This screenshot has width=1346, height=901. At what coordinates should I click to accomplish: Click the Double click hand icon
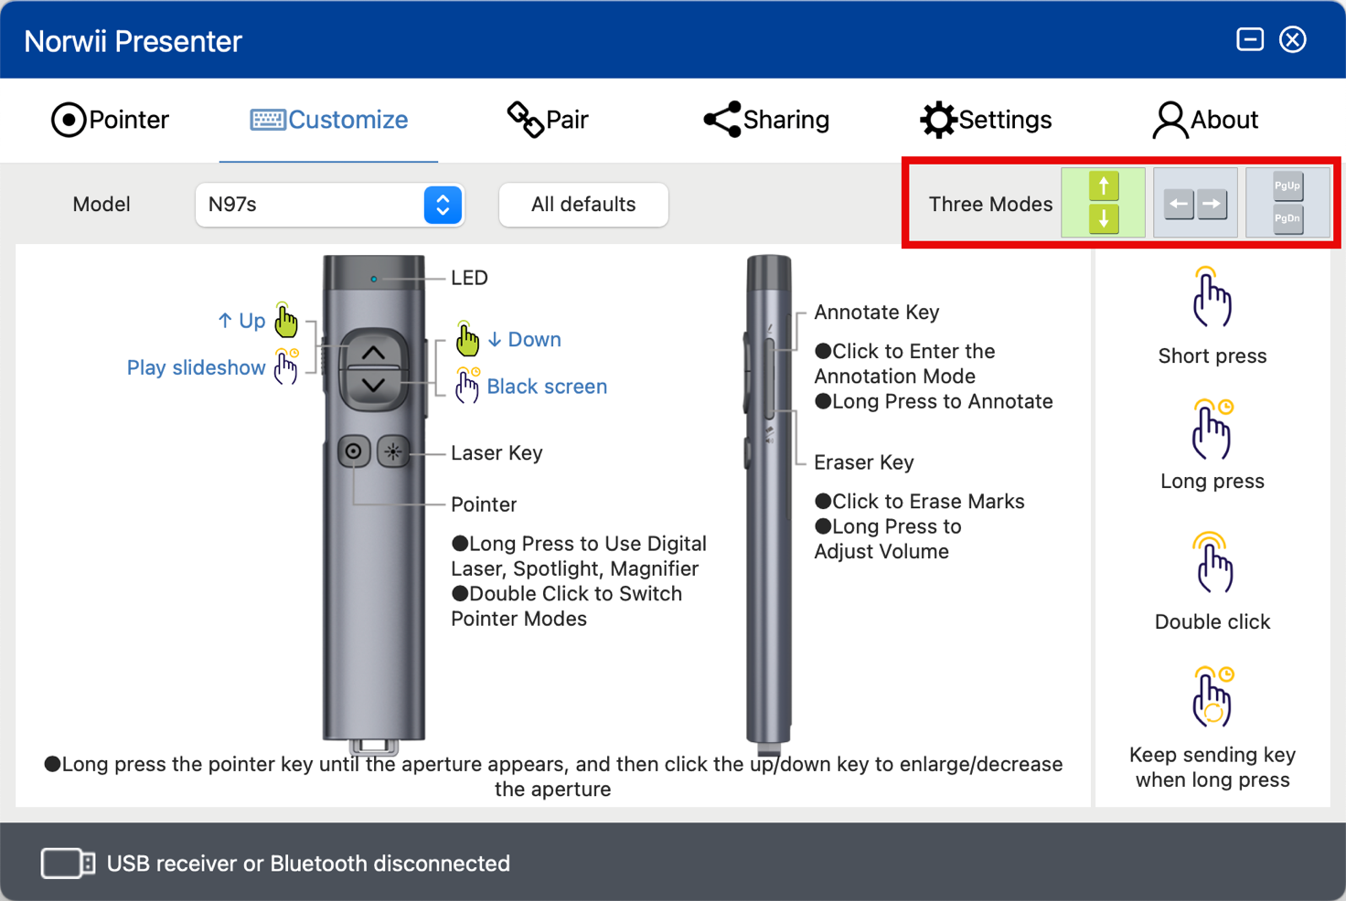click(1212, 562)
